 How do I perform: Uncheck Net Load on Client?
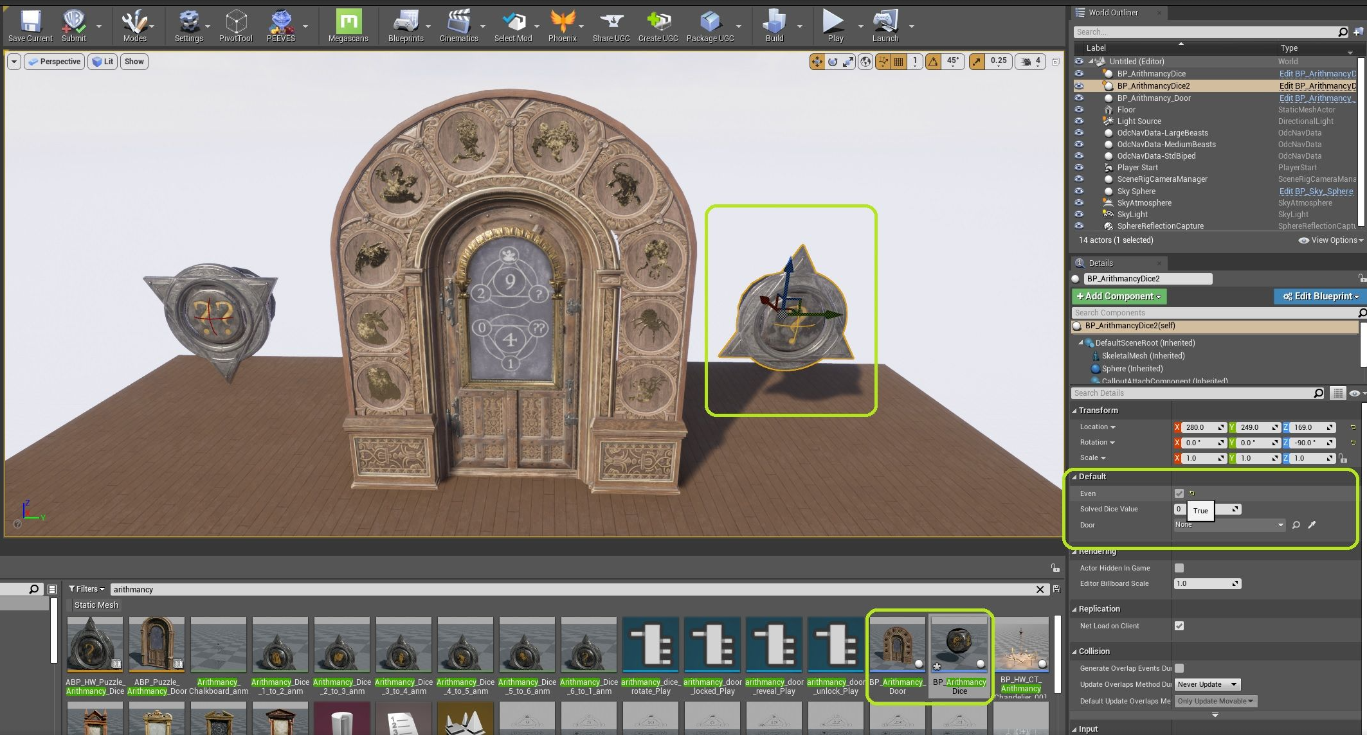click(1179, 626)
